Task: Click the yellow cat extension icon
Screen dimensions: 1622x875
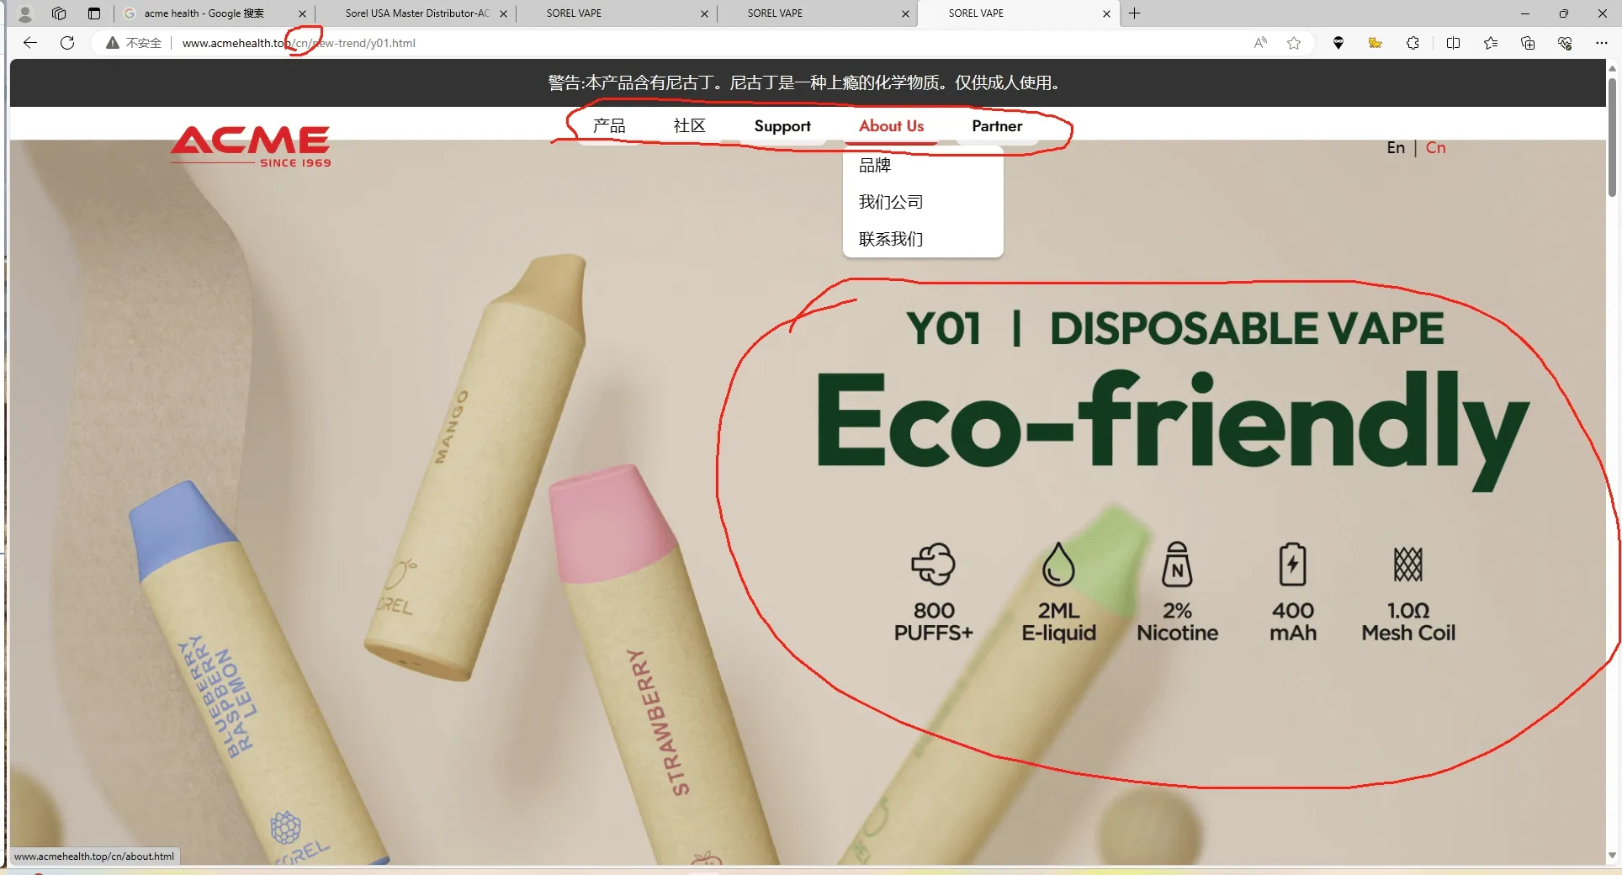Action: (x=1376, y=43)
